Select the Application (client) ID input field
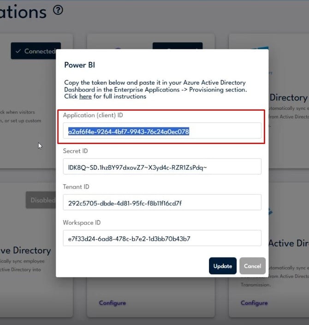This screenshot has width=309, height=325. (x=162, y=131)
